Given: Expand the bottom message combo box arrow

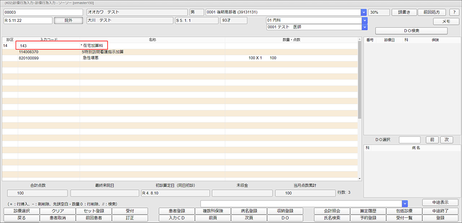Looking at the screenshot, I should (405, 203).
